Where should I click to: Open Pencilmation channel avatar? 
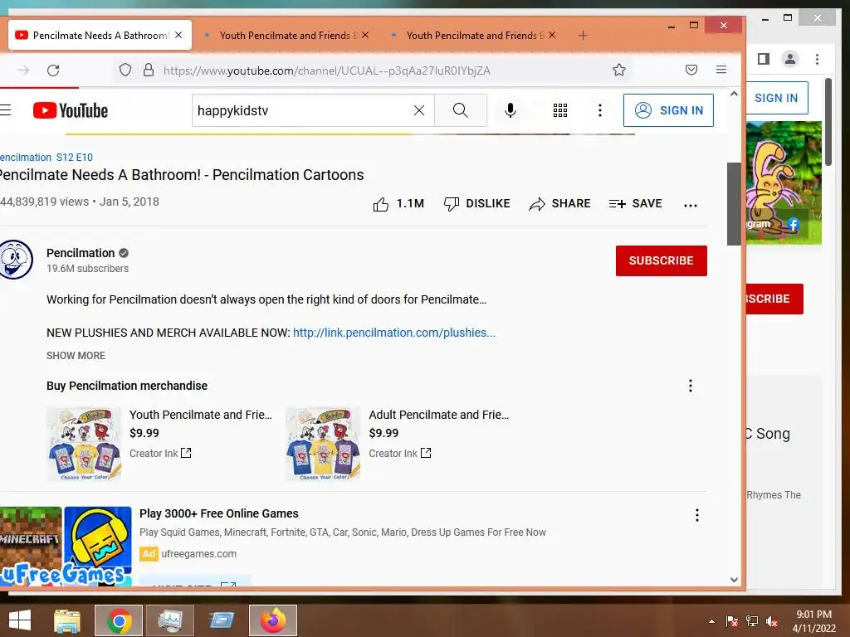click(x=15, y=260)
